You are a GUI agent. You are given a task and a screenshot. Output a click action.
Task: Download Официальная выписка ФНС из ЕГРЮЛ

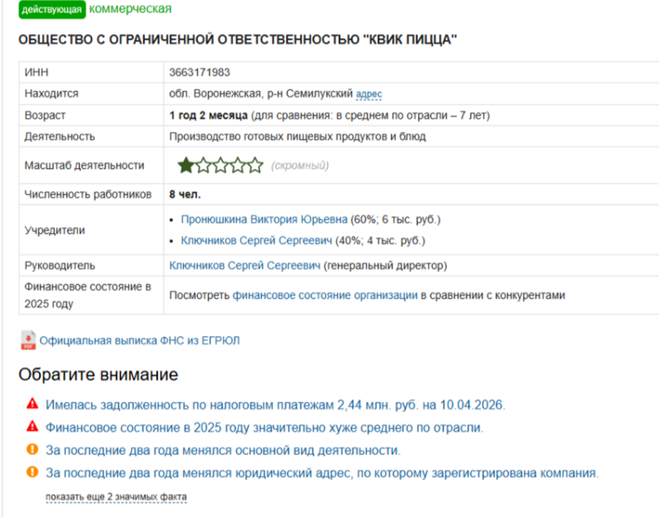[140, 341]
